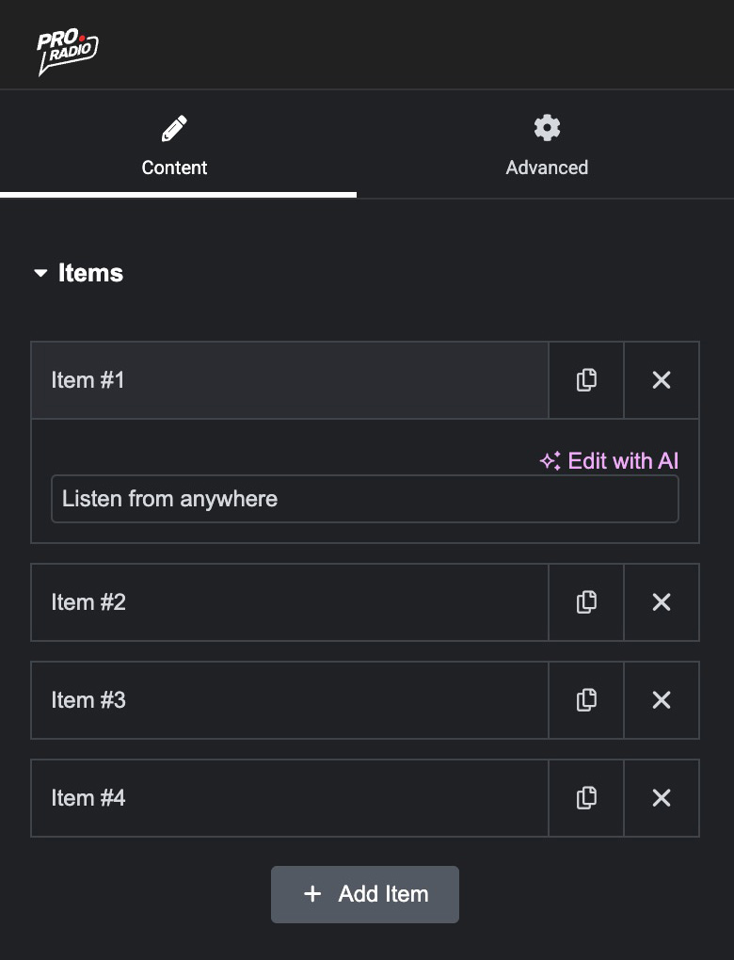Delete Item #4 using X icon
The height and width of the screenshot is (960, 734).
coord(662,798)
